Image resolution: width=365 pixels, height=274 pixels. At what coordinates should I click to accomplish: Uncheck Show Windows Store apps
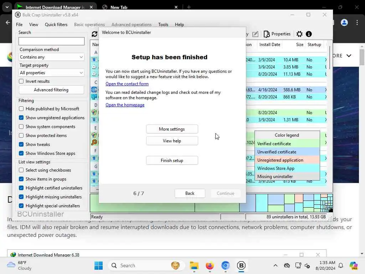coord(21,153)
